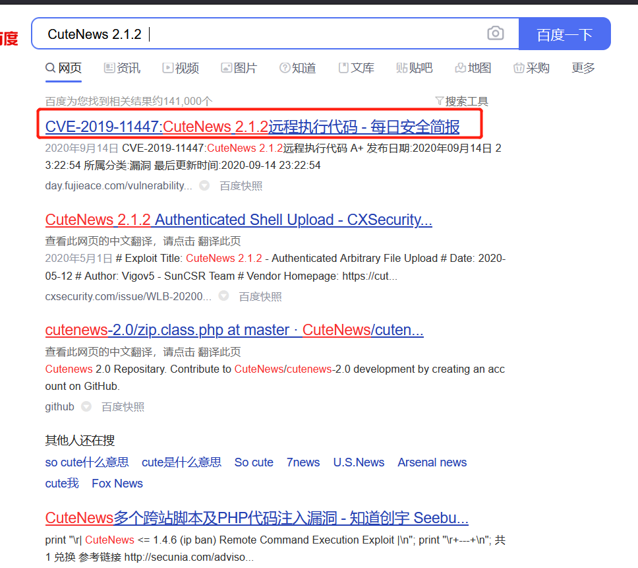The height and width of the screenshot is (568, 638).
Task: Open the 视频 tab
Action: tap(181, 68)
